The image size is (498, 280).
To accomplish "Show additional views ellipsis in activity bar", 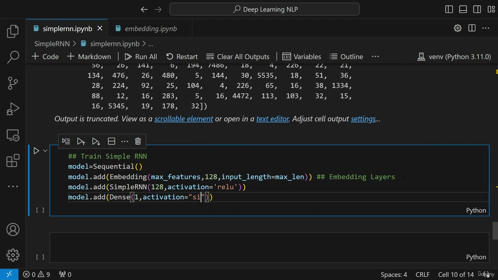I will pyautogui.click(x=13, y=186).
